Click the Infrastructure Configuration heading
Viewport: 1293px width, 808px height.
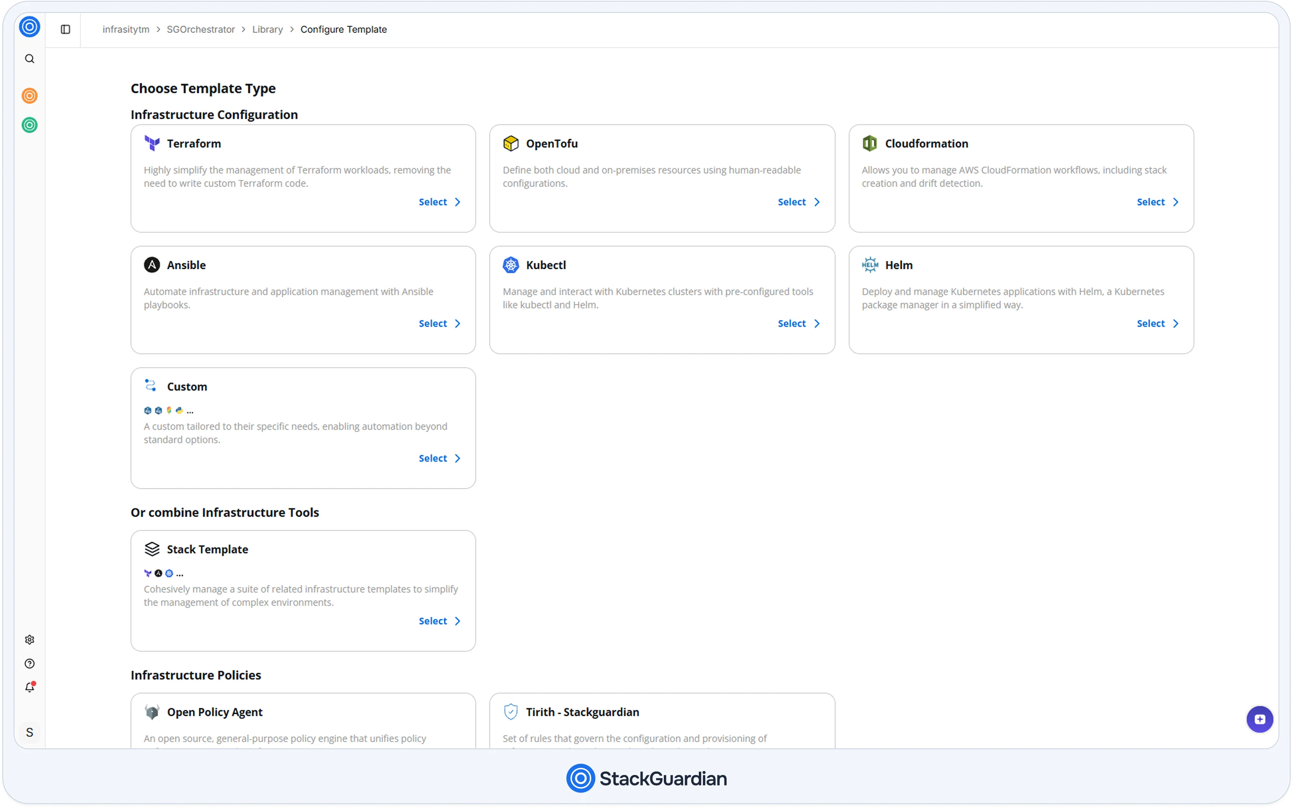pyautogui.click(x=214, y=115)
